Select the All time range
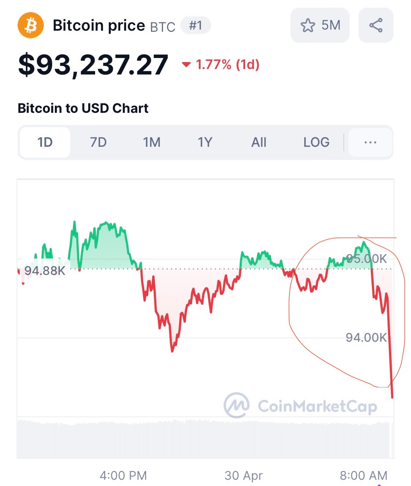This screenshot has height=486, width=411. (x=259, y=142)
